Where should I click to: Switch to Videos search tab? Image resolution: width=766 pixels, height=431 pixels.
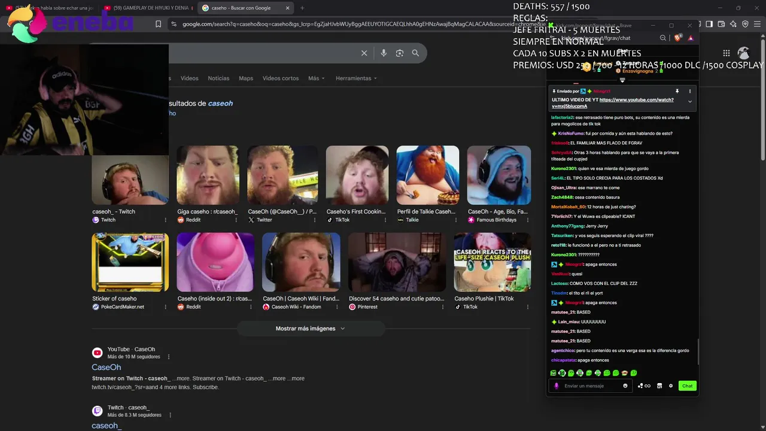click(x=189, y=78)
